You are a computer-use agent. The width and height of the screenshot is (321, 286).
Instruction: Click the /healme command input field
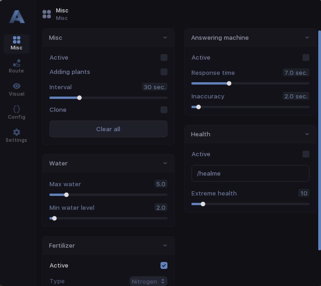click(x=250, y=174)
